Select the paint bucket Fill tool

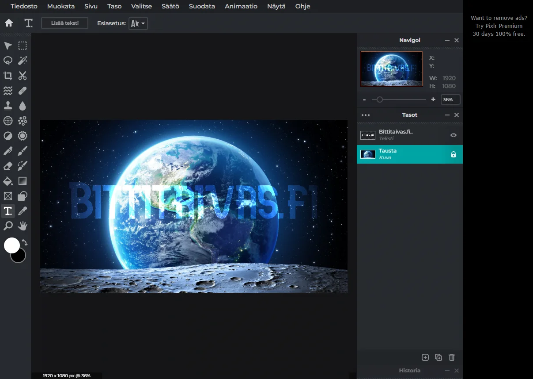8,181
